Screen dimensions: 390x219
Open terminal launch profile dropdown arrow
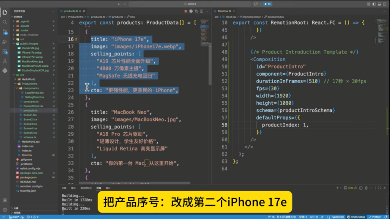click(341, 188)
